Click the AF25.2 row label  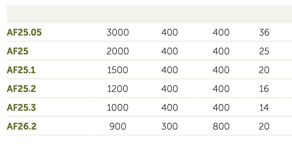click(x=21, y=89)
